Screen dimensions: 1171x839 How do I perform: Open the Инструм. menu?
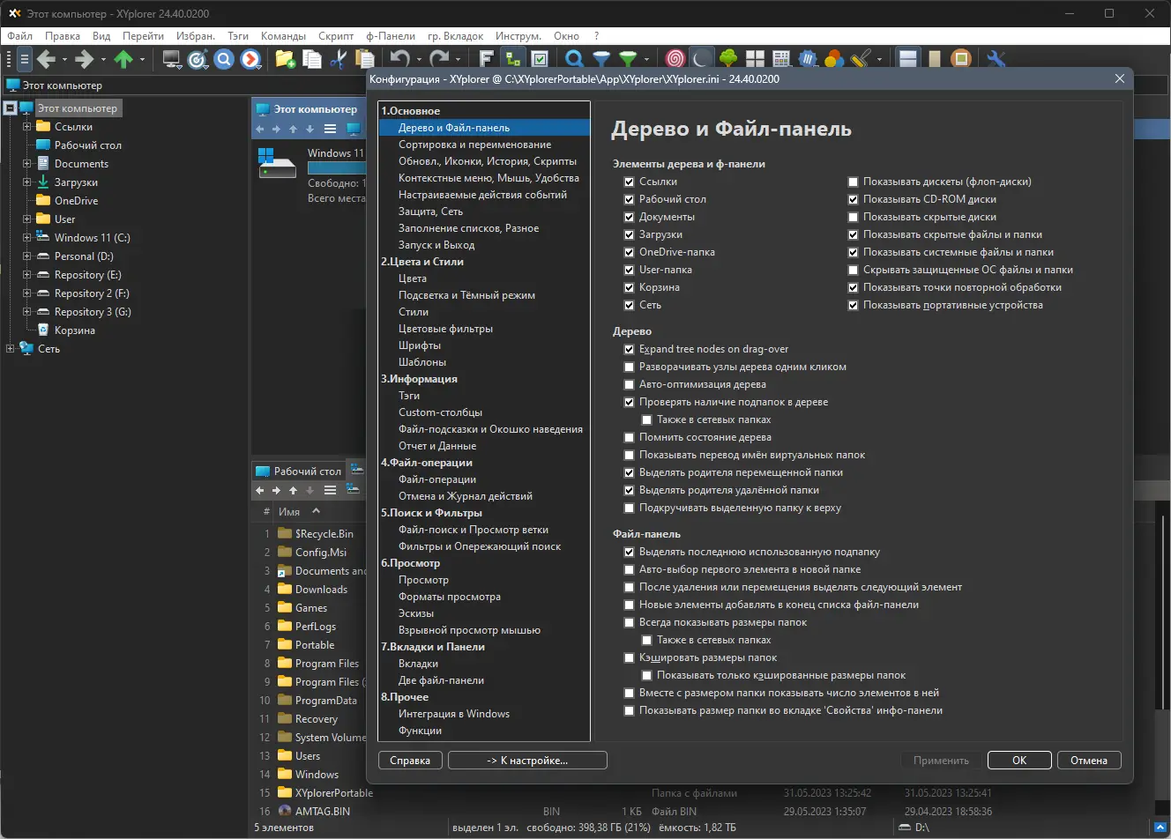[x=518, y=36]
